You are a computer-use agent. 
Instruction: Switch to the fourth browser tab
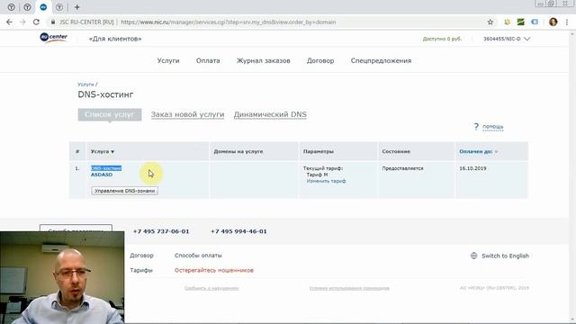click(59, 7)
